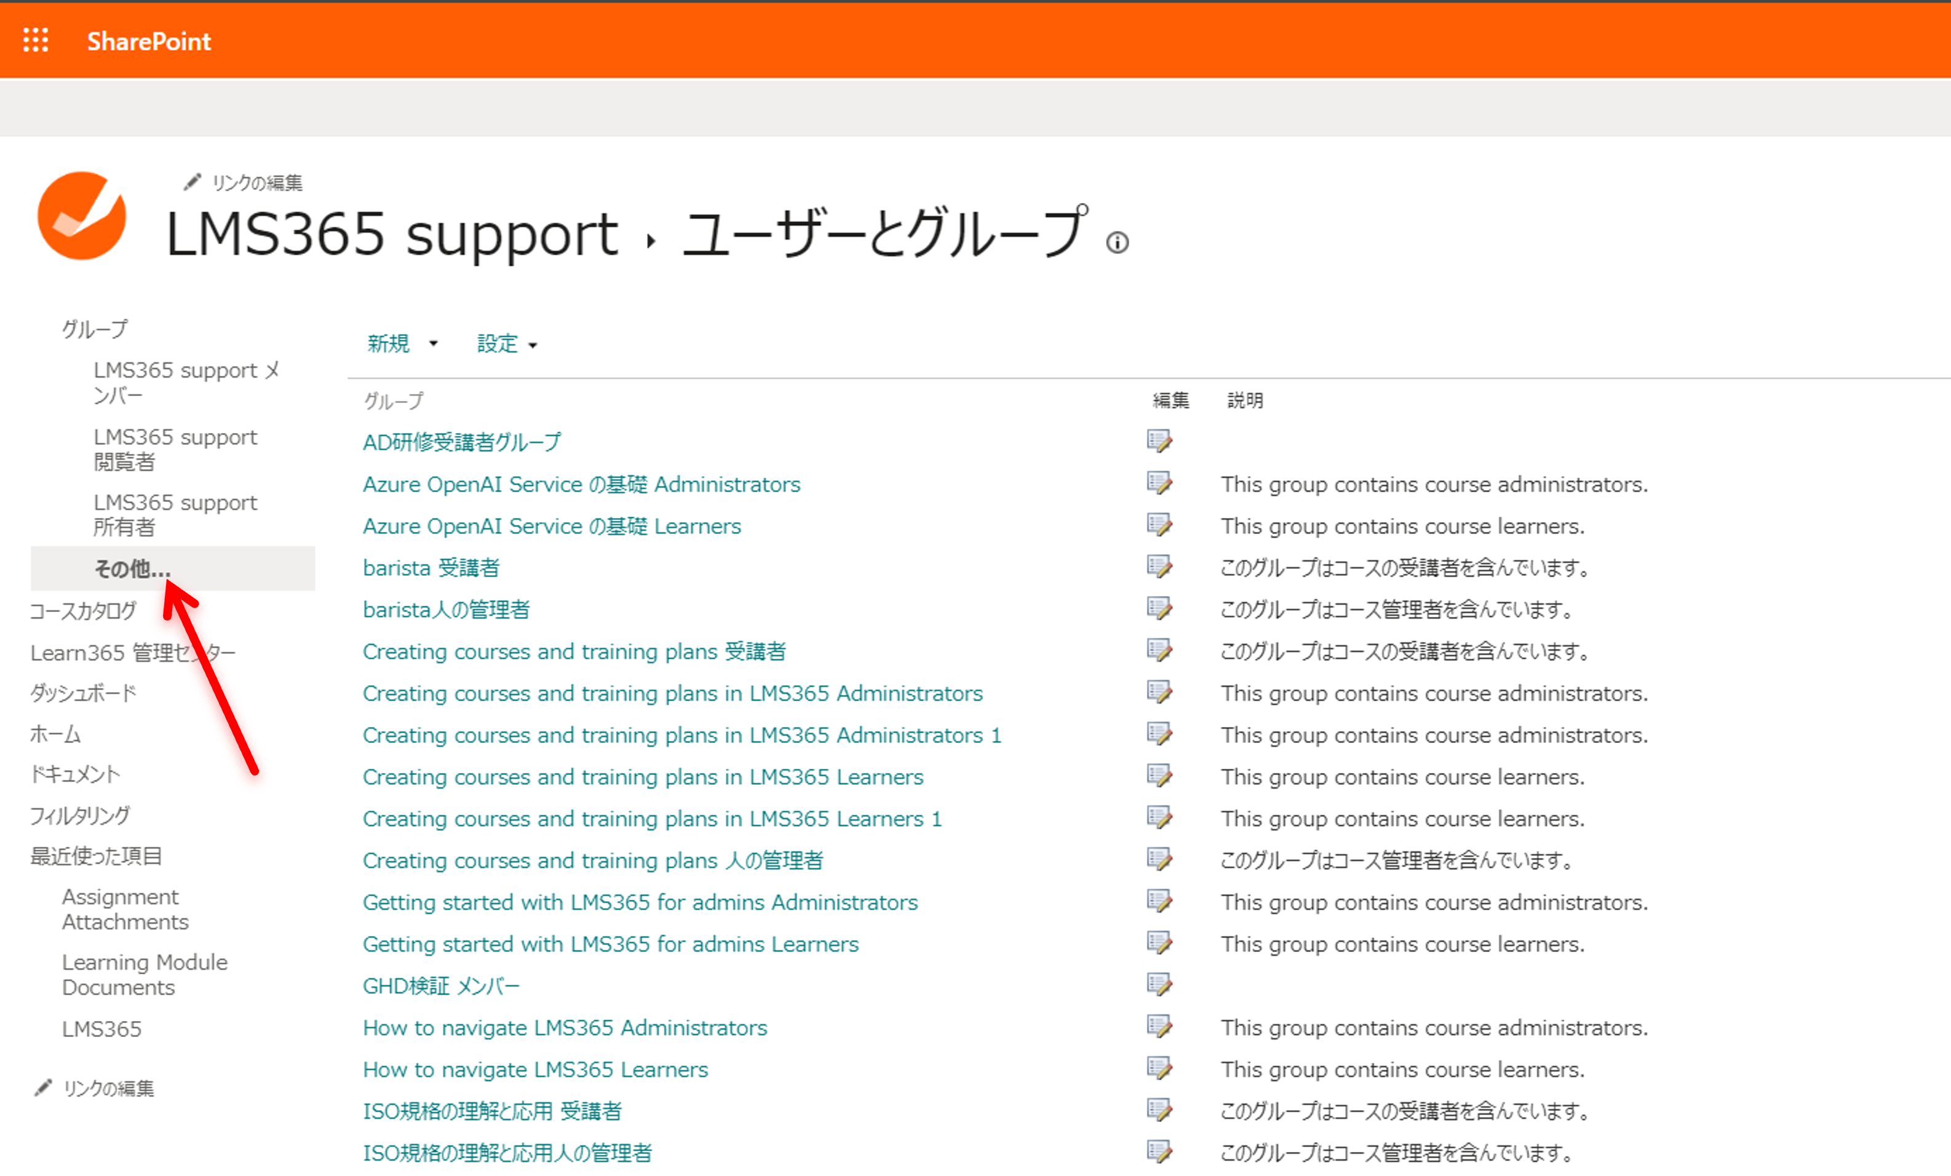Click the LMS365 site logo
This screenshot has width=1951, height=1176.
point(82,215)
